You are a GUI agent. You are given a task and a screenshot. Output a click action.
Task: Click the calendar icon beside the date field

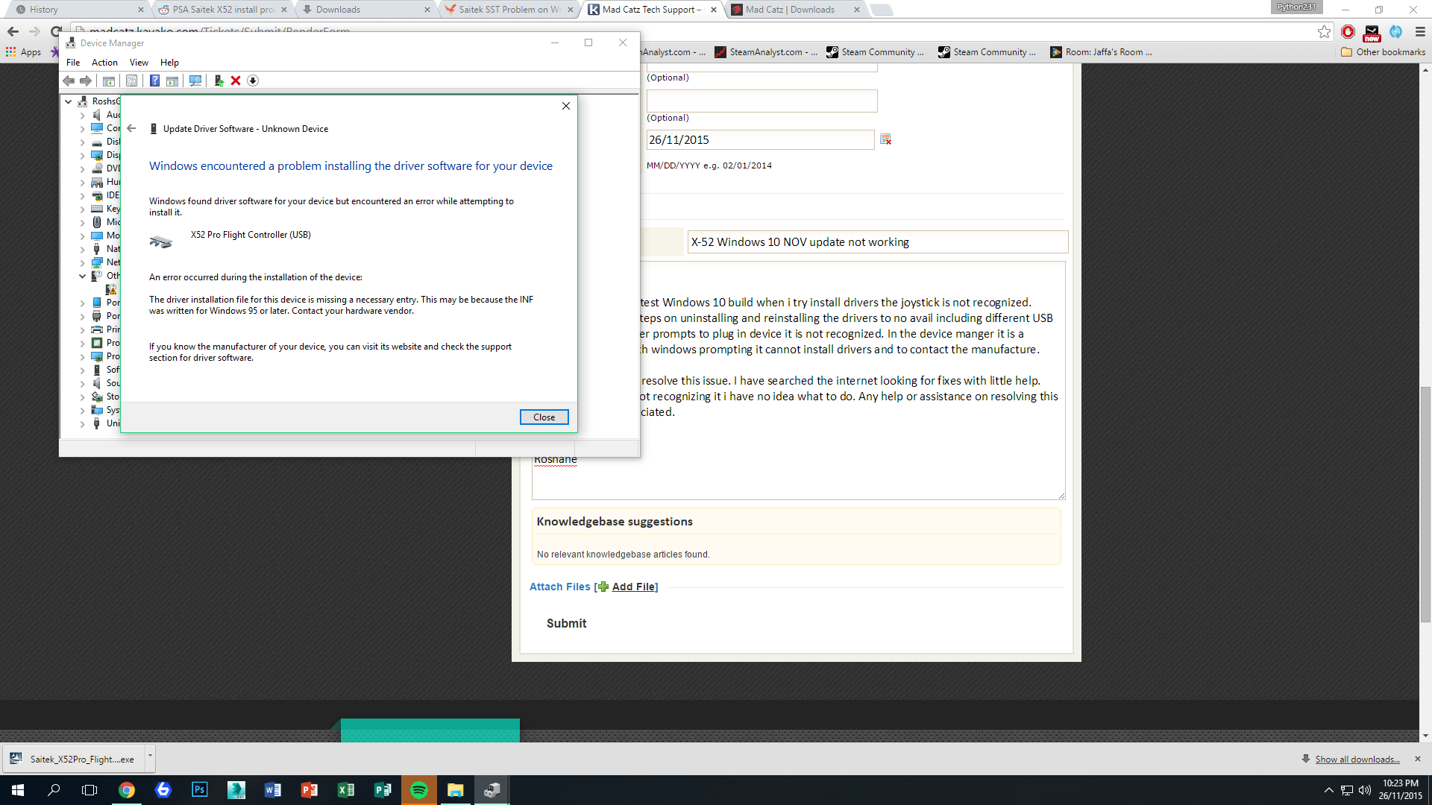(x=886, y=139)
